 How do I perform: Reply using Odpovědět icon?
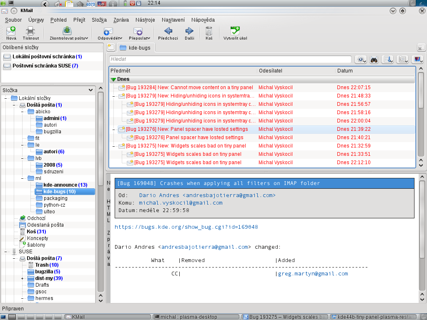coord(108,33)
